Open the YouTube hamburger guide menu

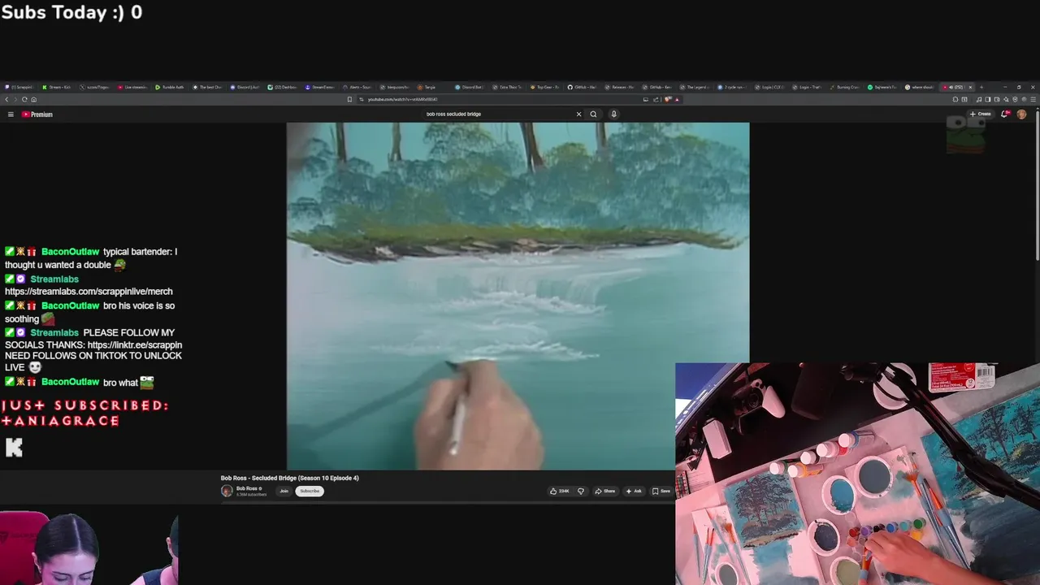[x=11, y=115]
